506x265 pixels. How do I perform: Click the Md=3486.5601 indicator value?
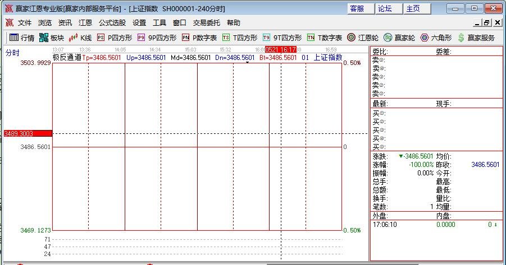(x=191, y=58)
